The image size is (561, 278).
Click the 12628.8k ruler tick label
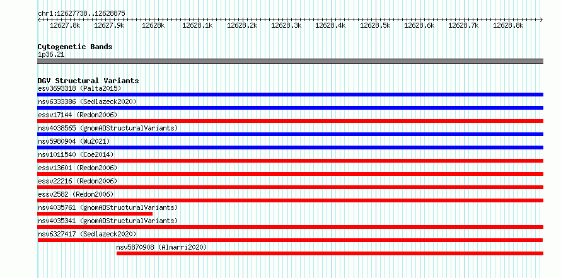508,26
